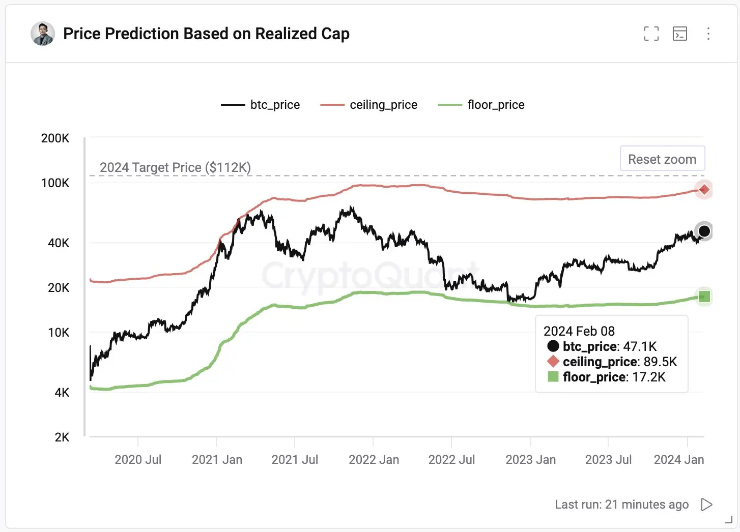Click the chart title 'Price Prediction Based on Realized Cap'

tap(206, 34)
